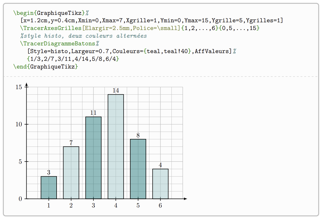Image resolution: width=322 pixels, height=219 pixels.
Task: Click the y-axis label 10
Action: click(18, 124)
